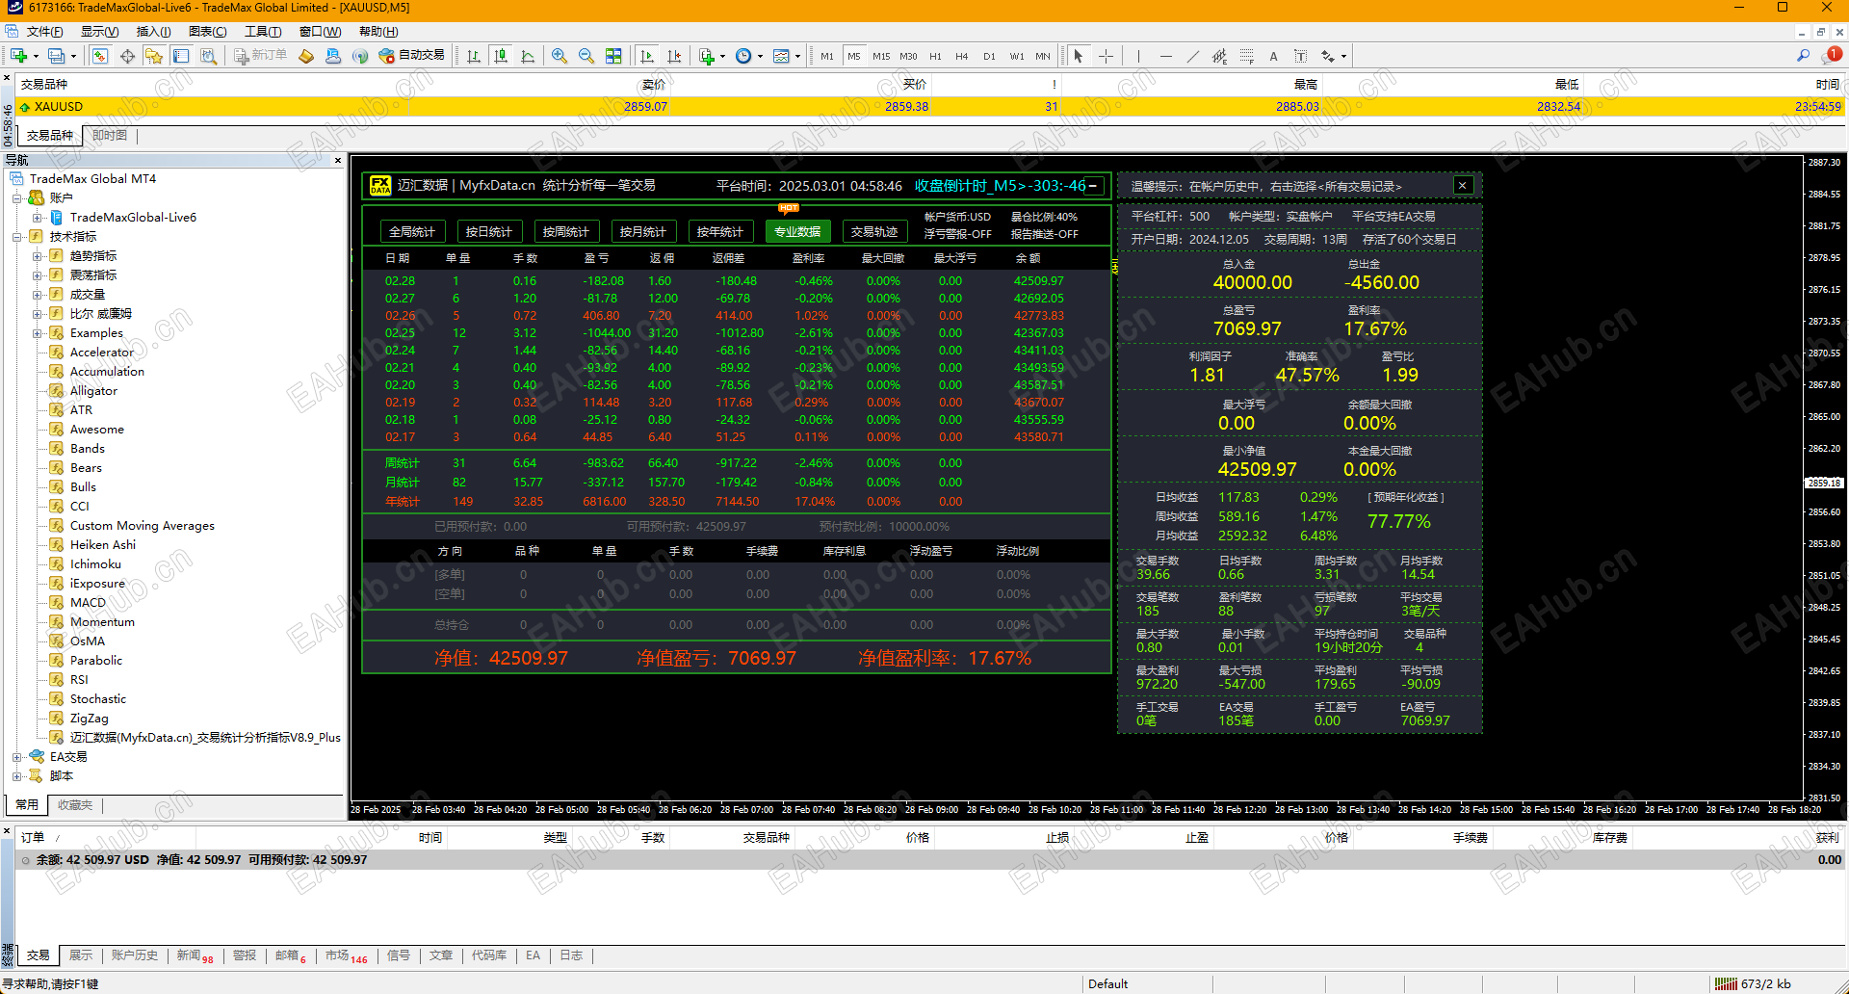Click the 全局统计 button
Viewport: 1849px width, 994px height.
412,231
